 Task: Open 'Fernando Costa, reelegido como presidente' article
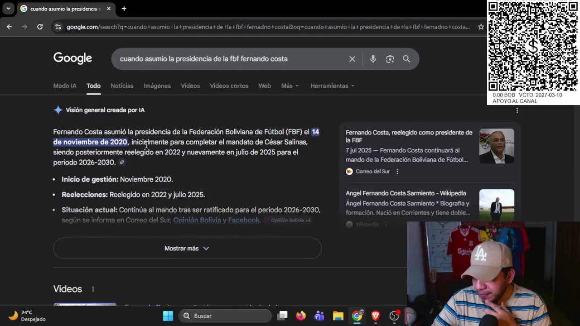[x=409, y=136]
